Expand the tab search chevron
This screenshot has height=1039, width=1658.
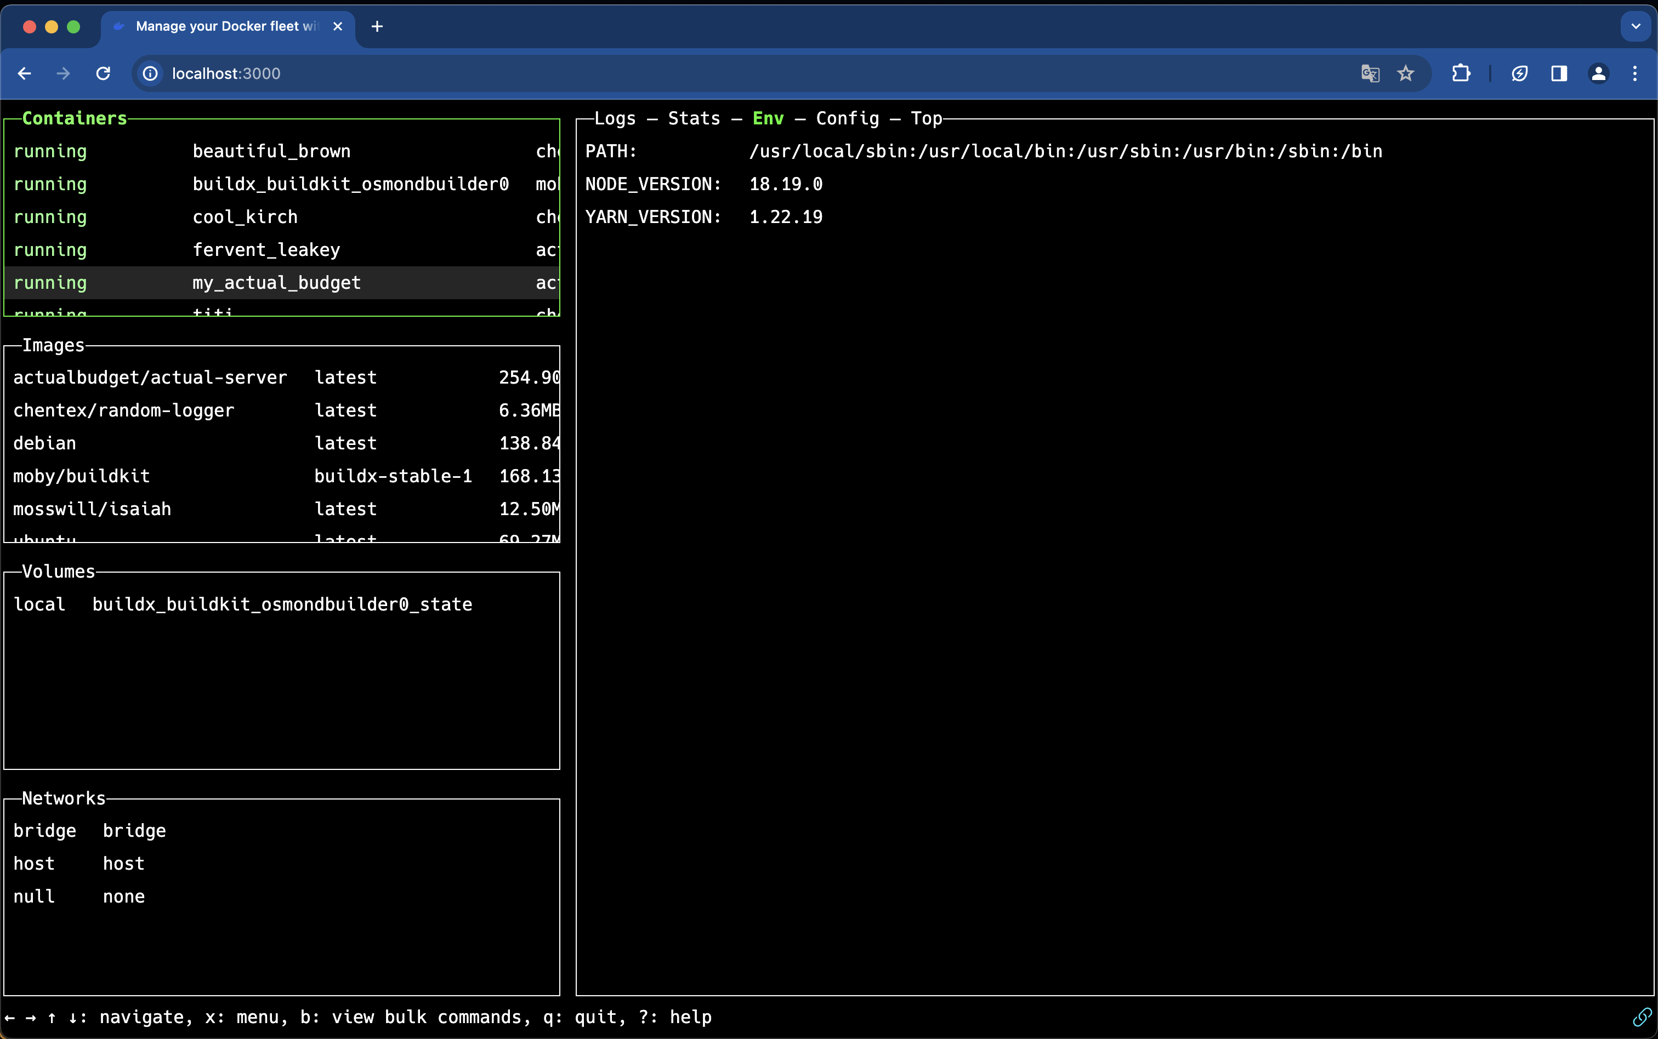pyautogui.click(x=1636, y=26)
